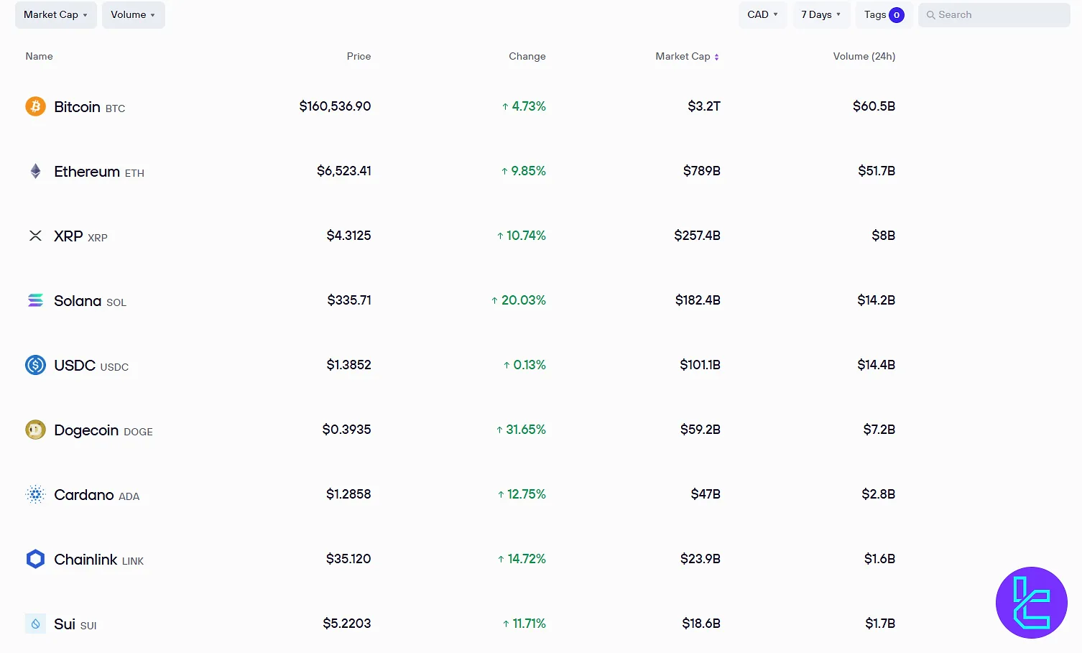Click USDC market cap $101.1B
Viewport: 1082px width, 653px height.
pyautogui.click(x=700, y=365)
